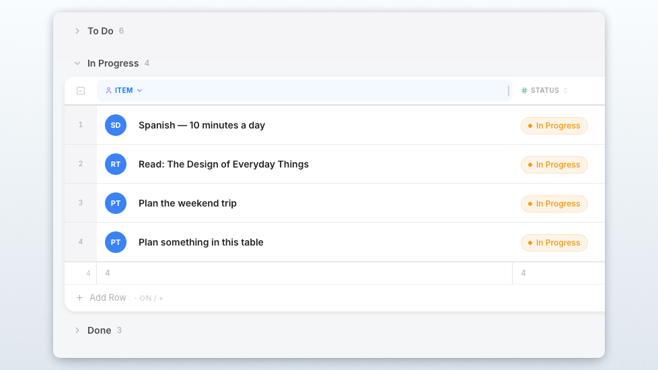Click row number 1
This screenshot has height=370, width=658.
(81, 124)
